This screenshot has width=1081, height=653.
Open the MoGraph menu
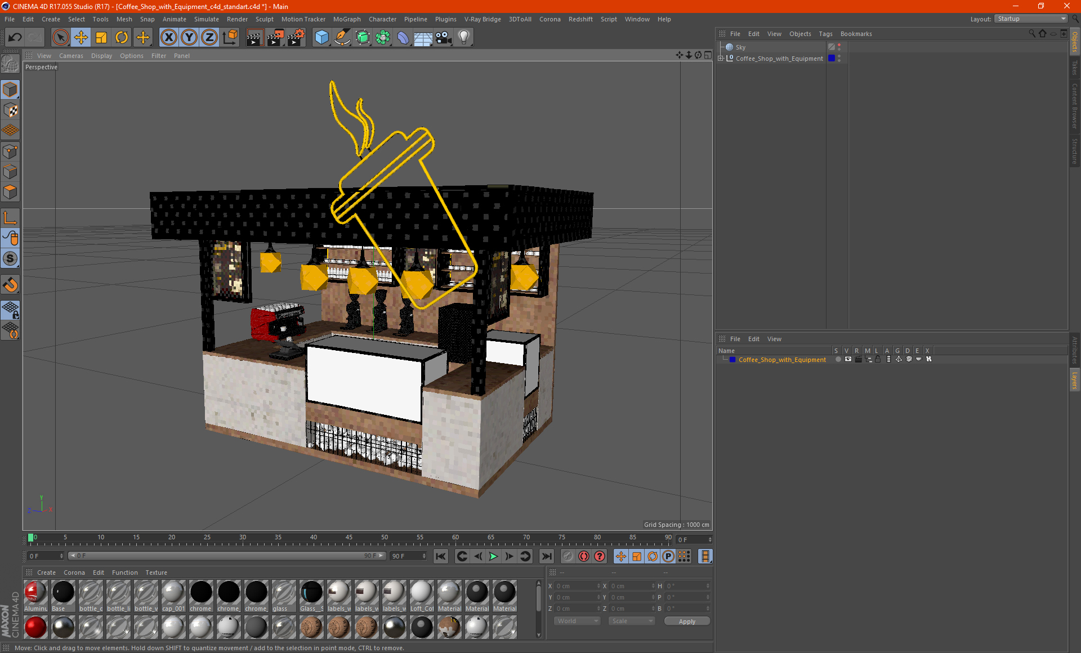pos(346,19)
